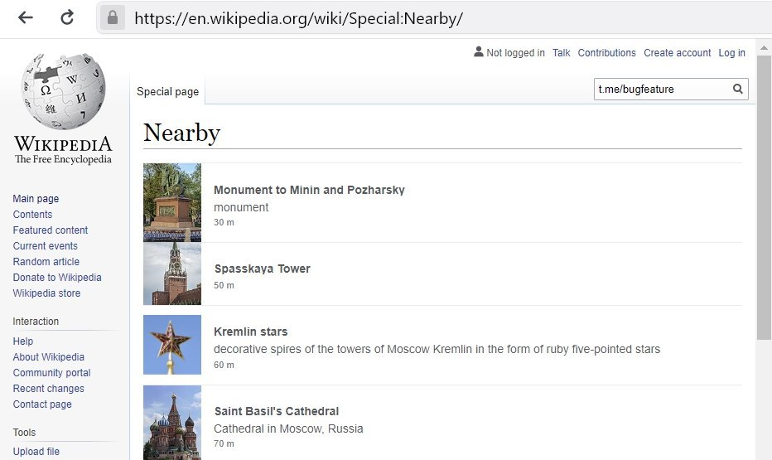Open the Recent changes sidebar link
Image resolution: width=772 pixels, height=460 pixels.
48,389
